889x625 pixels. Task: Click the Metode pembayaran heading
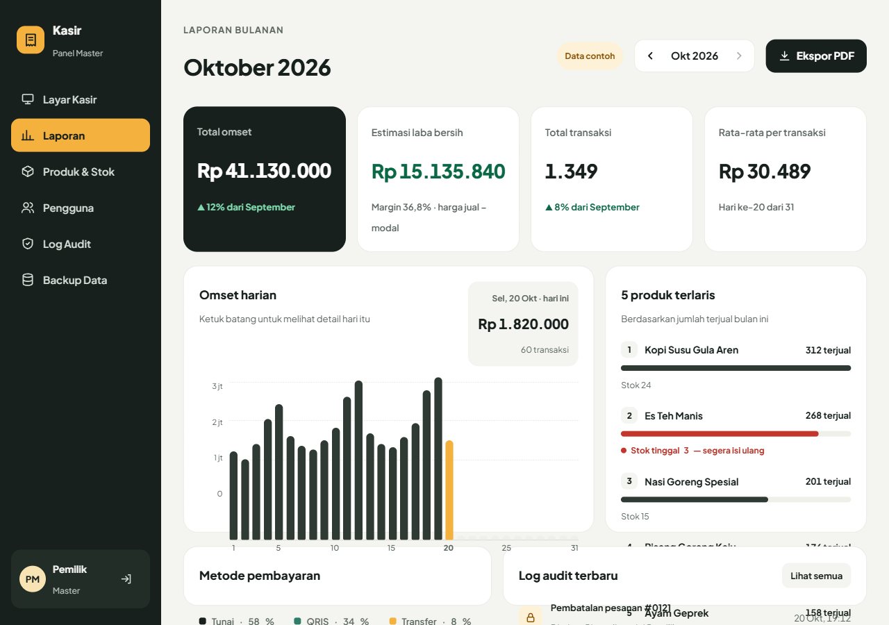tap(260, 576)
